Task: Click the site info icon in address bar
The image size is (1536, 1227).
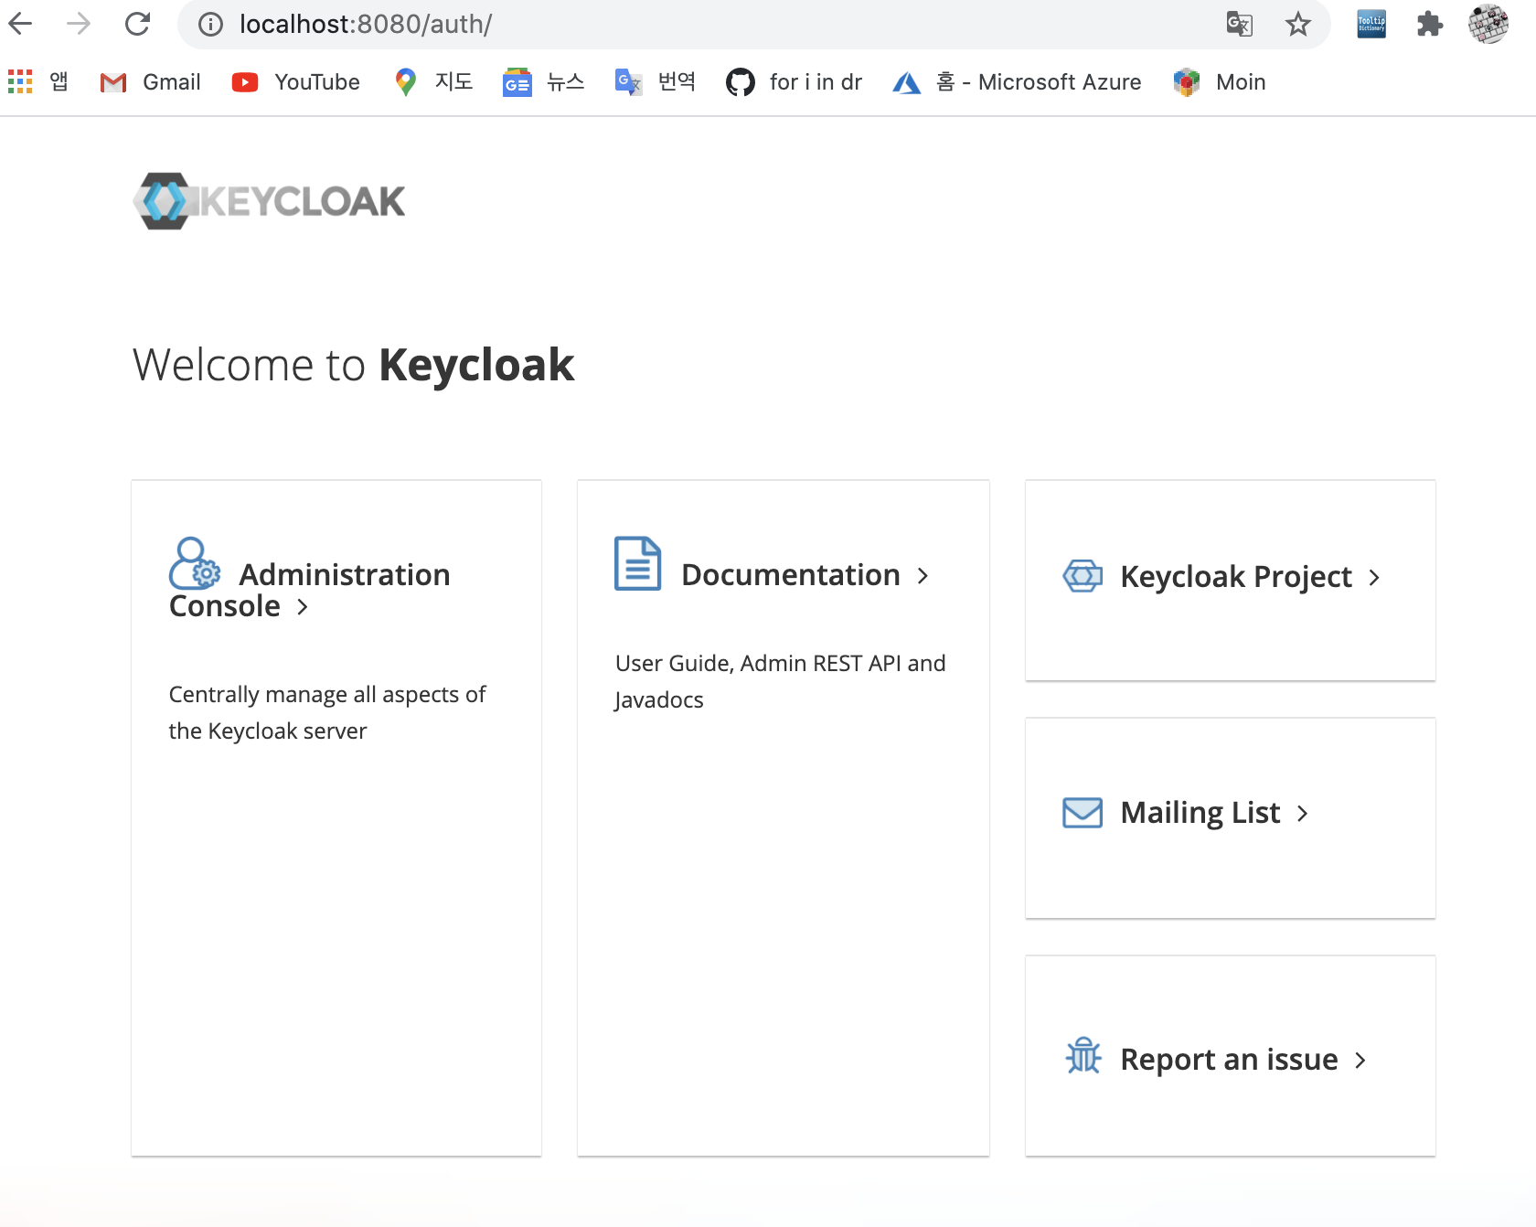Action: click(x=211, y=25)
